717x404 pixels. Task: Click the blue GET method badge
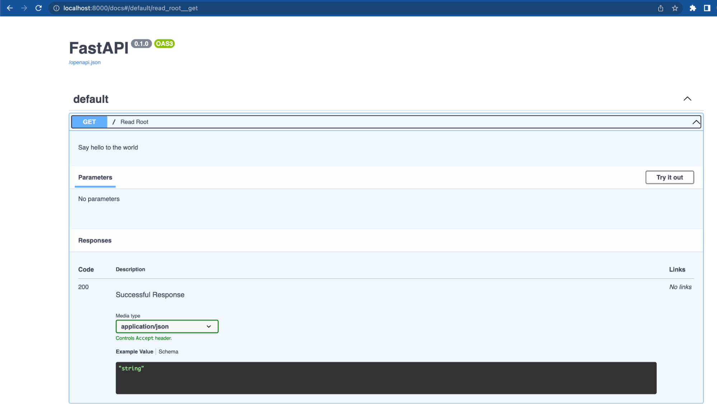(x=89, y=122)
